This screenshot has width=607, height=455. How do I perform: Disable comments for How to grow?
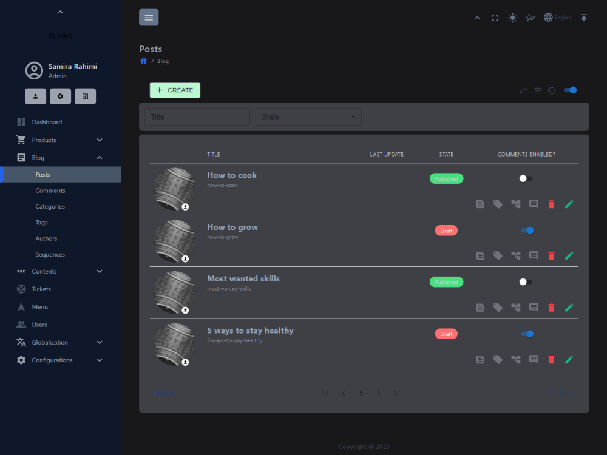527,231
